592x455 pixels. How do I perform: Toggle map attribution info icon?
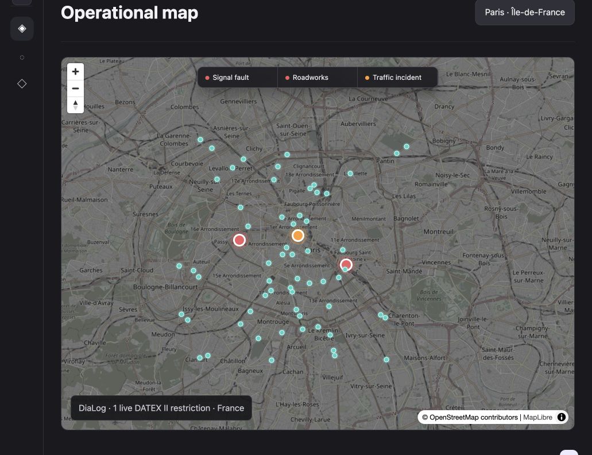562,417
